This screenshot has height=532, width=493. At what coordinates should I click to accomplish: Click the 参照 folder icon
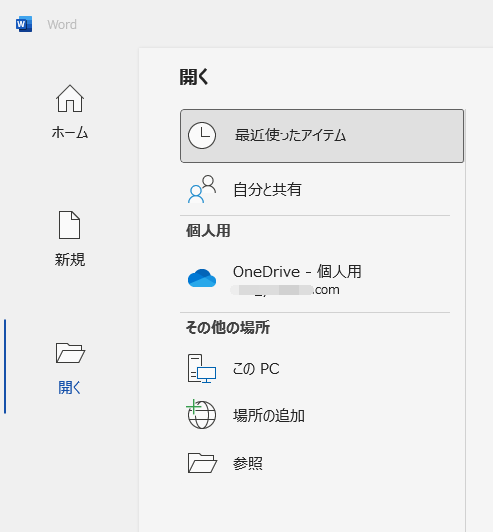202,463
